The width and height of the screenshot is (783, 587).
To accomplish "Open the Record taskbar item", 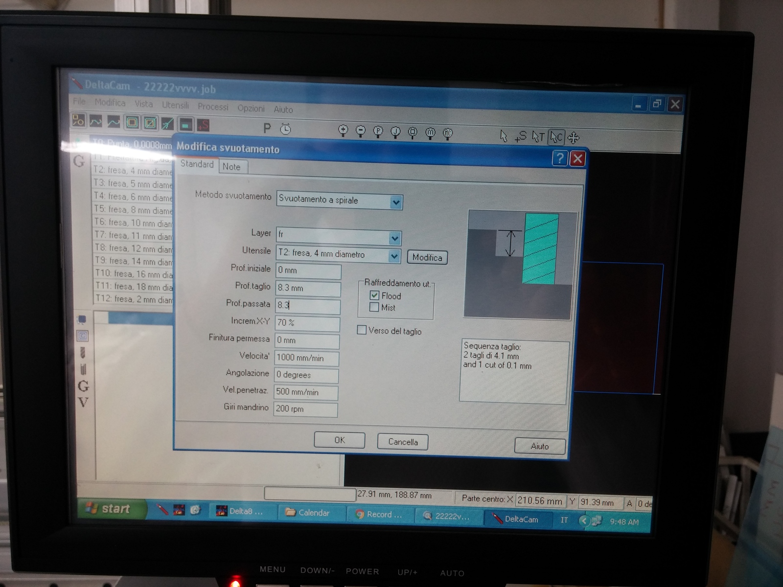I will click(x=380, y=514).
